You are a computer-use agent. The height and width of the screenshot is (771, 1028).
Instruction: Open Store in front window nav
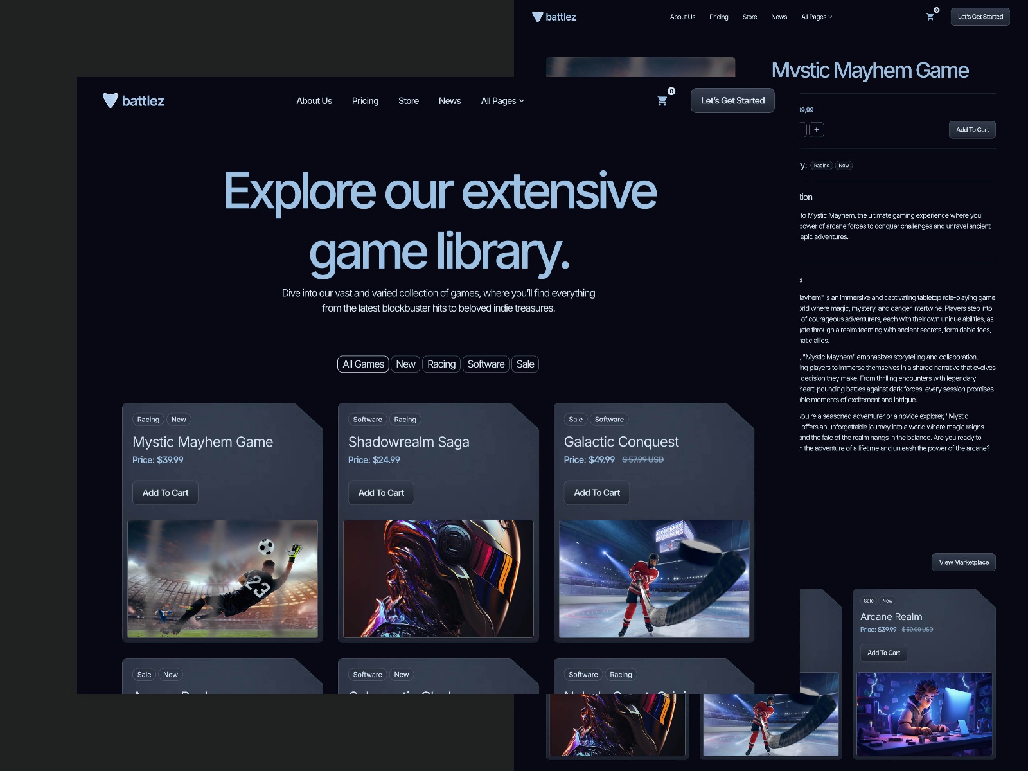(409, 101)
